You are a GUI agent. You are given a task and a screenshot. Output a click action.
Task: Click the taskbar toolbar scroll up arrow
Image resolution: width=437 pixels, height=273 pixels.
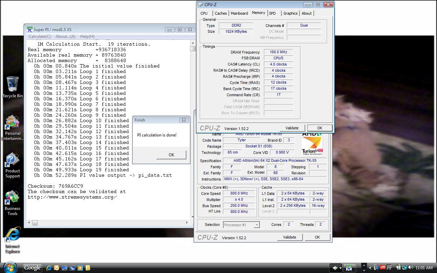point(364,265)
